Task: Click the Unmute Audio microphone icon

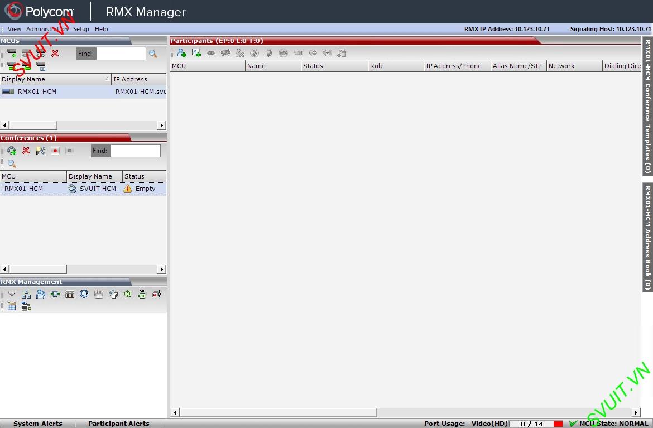Action: coord(268,53)
